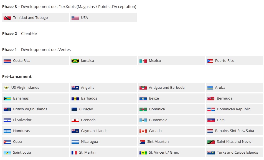Select the Mexico country entry

click(171, 60)
